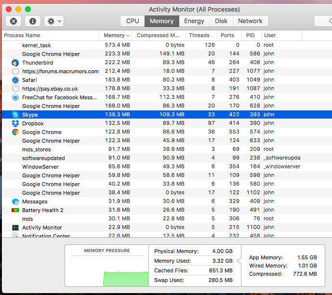The height and width of the screenshot is (295, 332).
Task: Select the https://forums.macrumors.com process
Action: point(60,71)
